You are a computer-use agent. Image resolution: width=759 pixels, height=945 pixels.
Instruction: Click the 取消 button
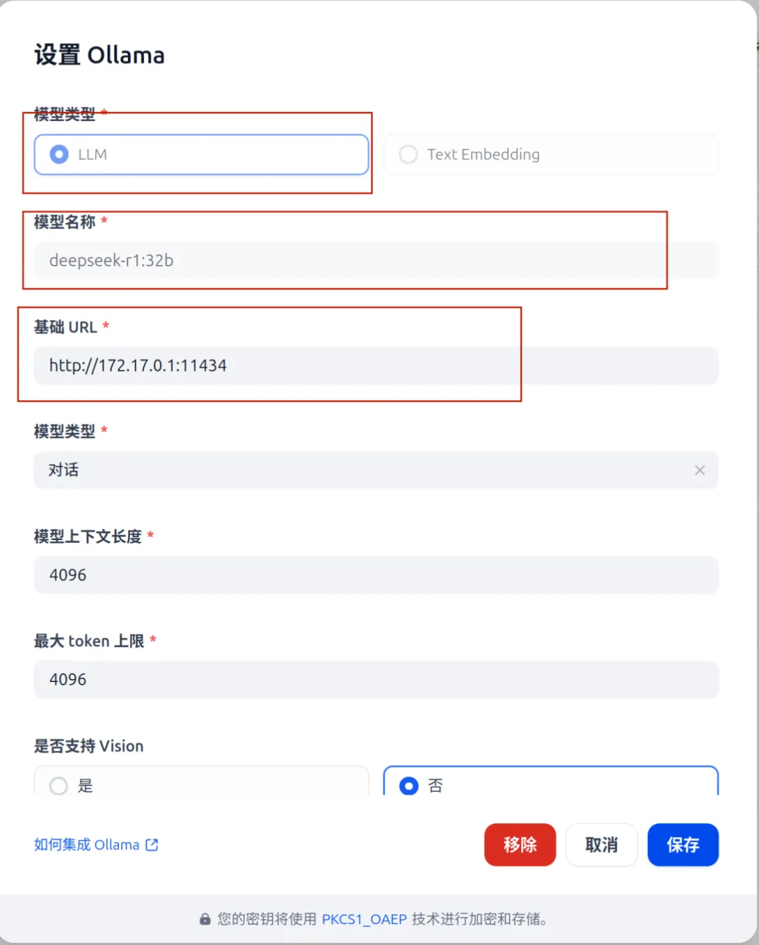point(602,844)
